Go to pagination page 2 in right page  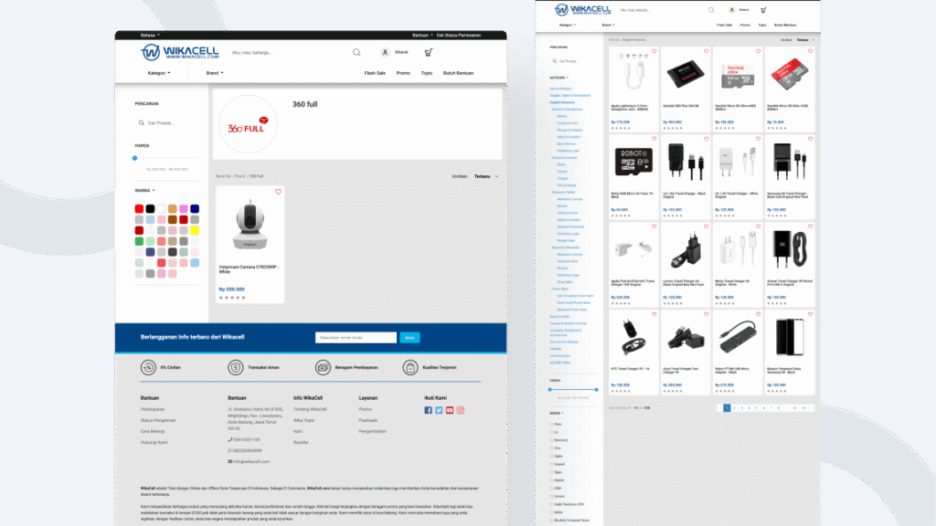pyautogui.click(x=734, y=408)
